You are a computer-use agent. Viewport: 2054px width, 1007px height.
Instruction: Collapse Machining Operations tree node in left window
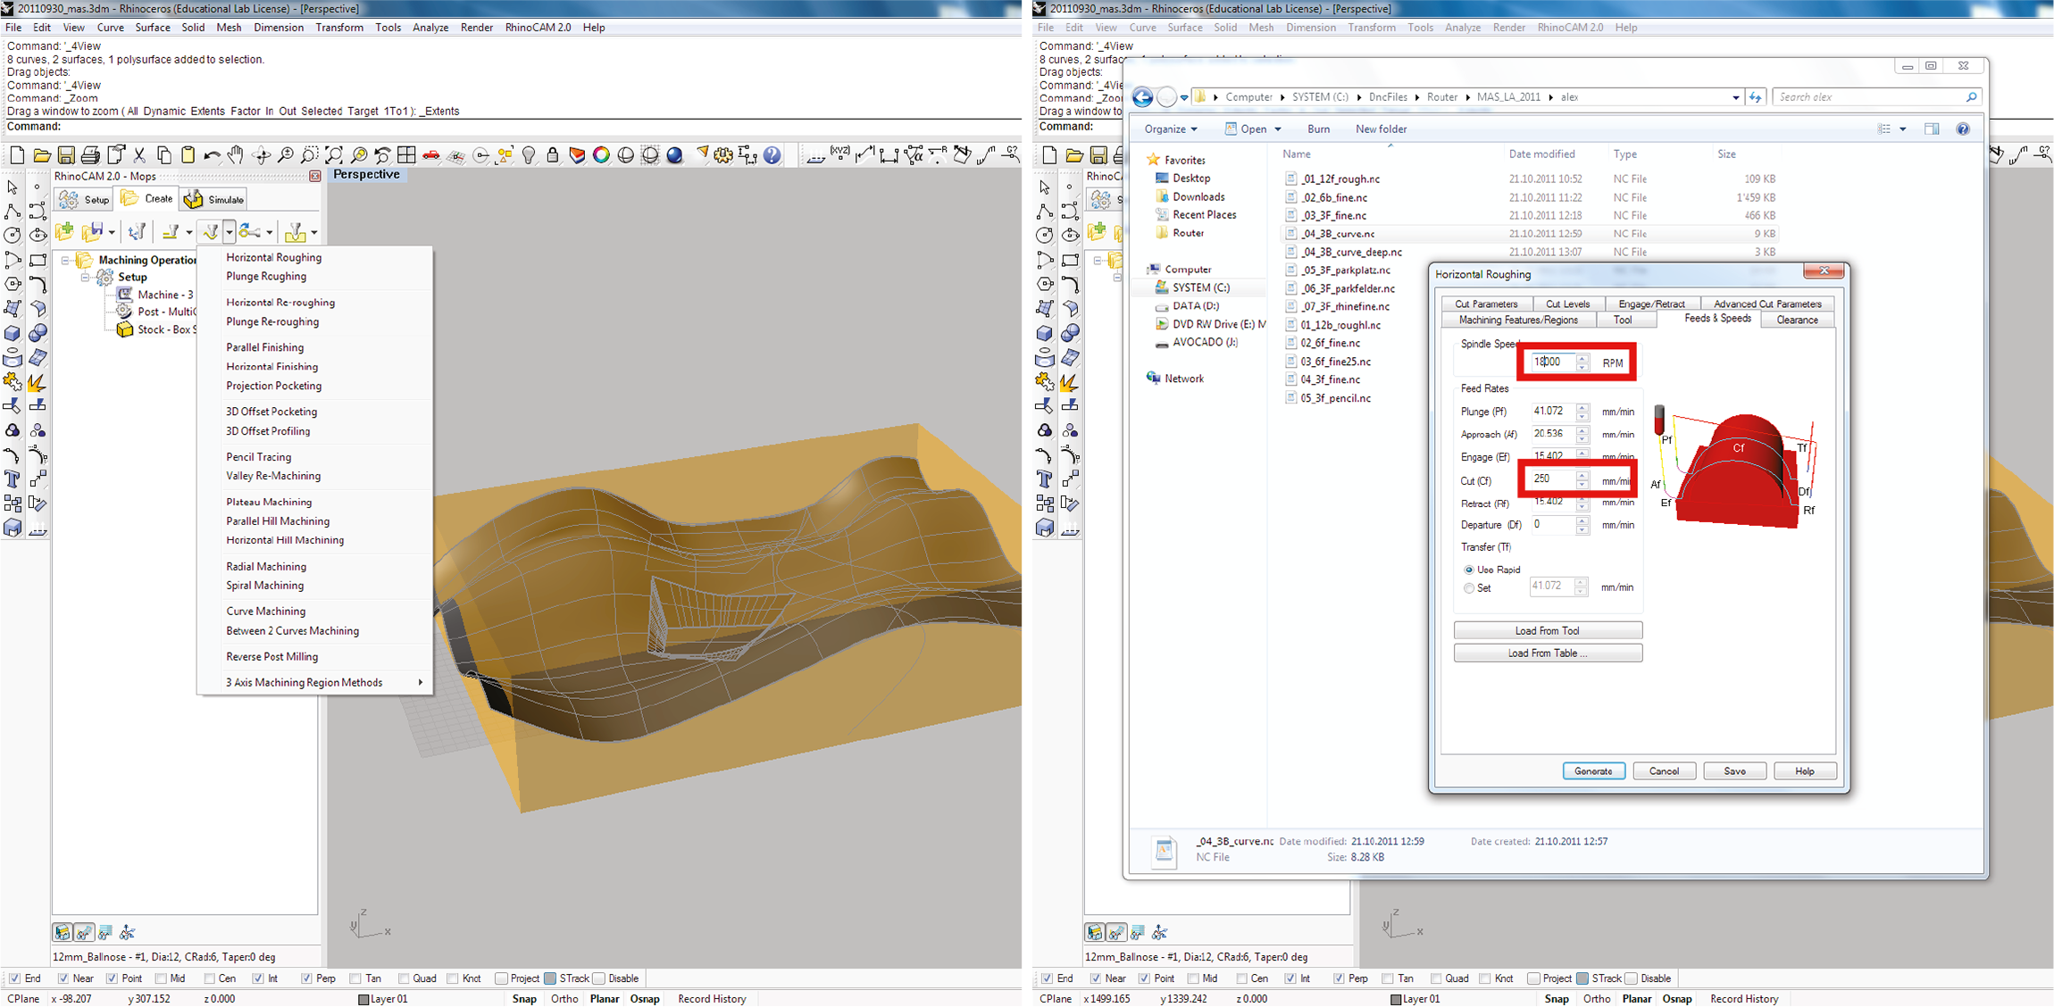click(65, 261)
